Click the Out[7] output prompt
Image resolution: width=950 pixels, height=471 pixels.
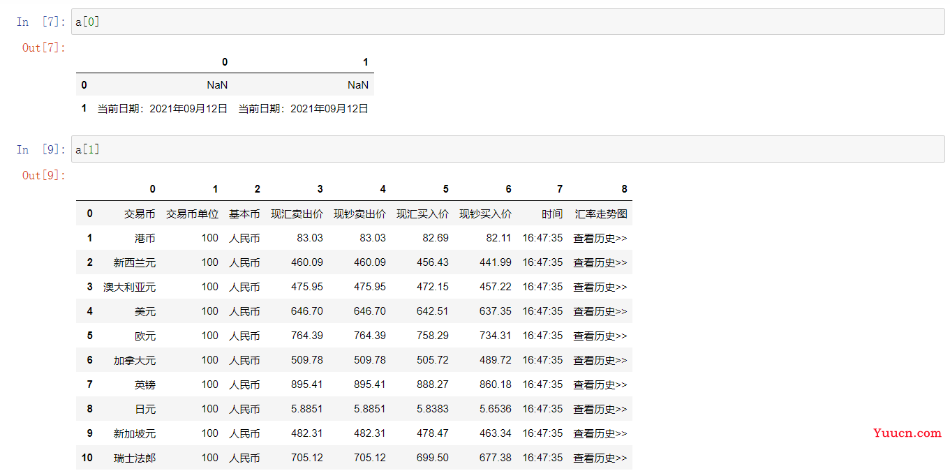(44, 47)
